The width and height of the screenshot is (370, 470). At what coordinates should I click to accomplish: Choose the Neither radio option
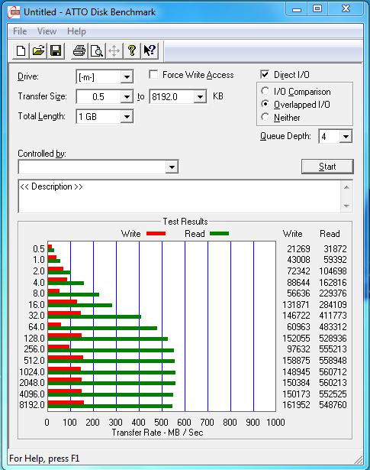tap(265, 117)
